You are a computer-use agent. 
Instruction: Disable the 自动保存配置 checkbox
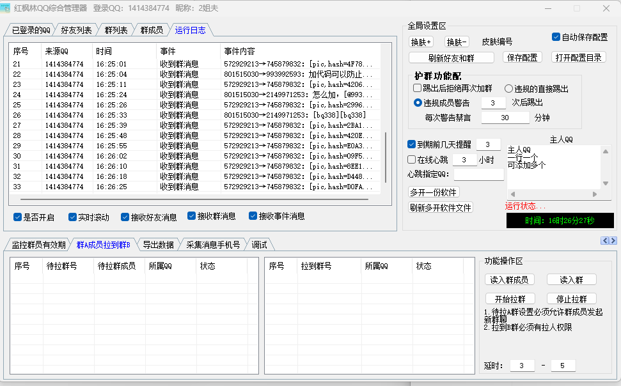[x=556, y=37]
